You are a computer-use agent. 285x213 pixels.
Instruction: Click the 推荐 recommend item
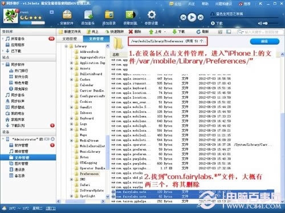[245, 4]
